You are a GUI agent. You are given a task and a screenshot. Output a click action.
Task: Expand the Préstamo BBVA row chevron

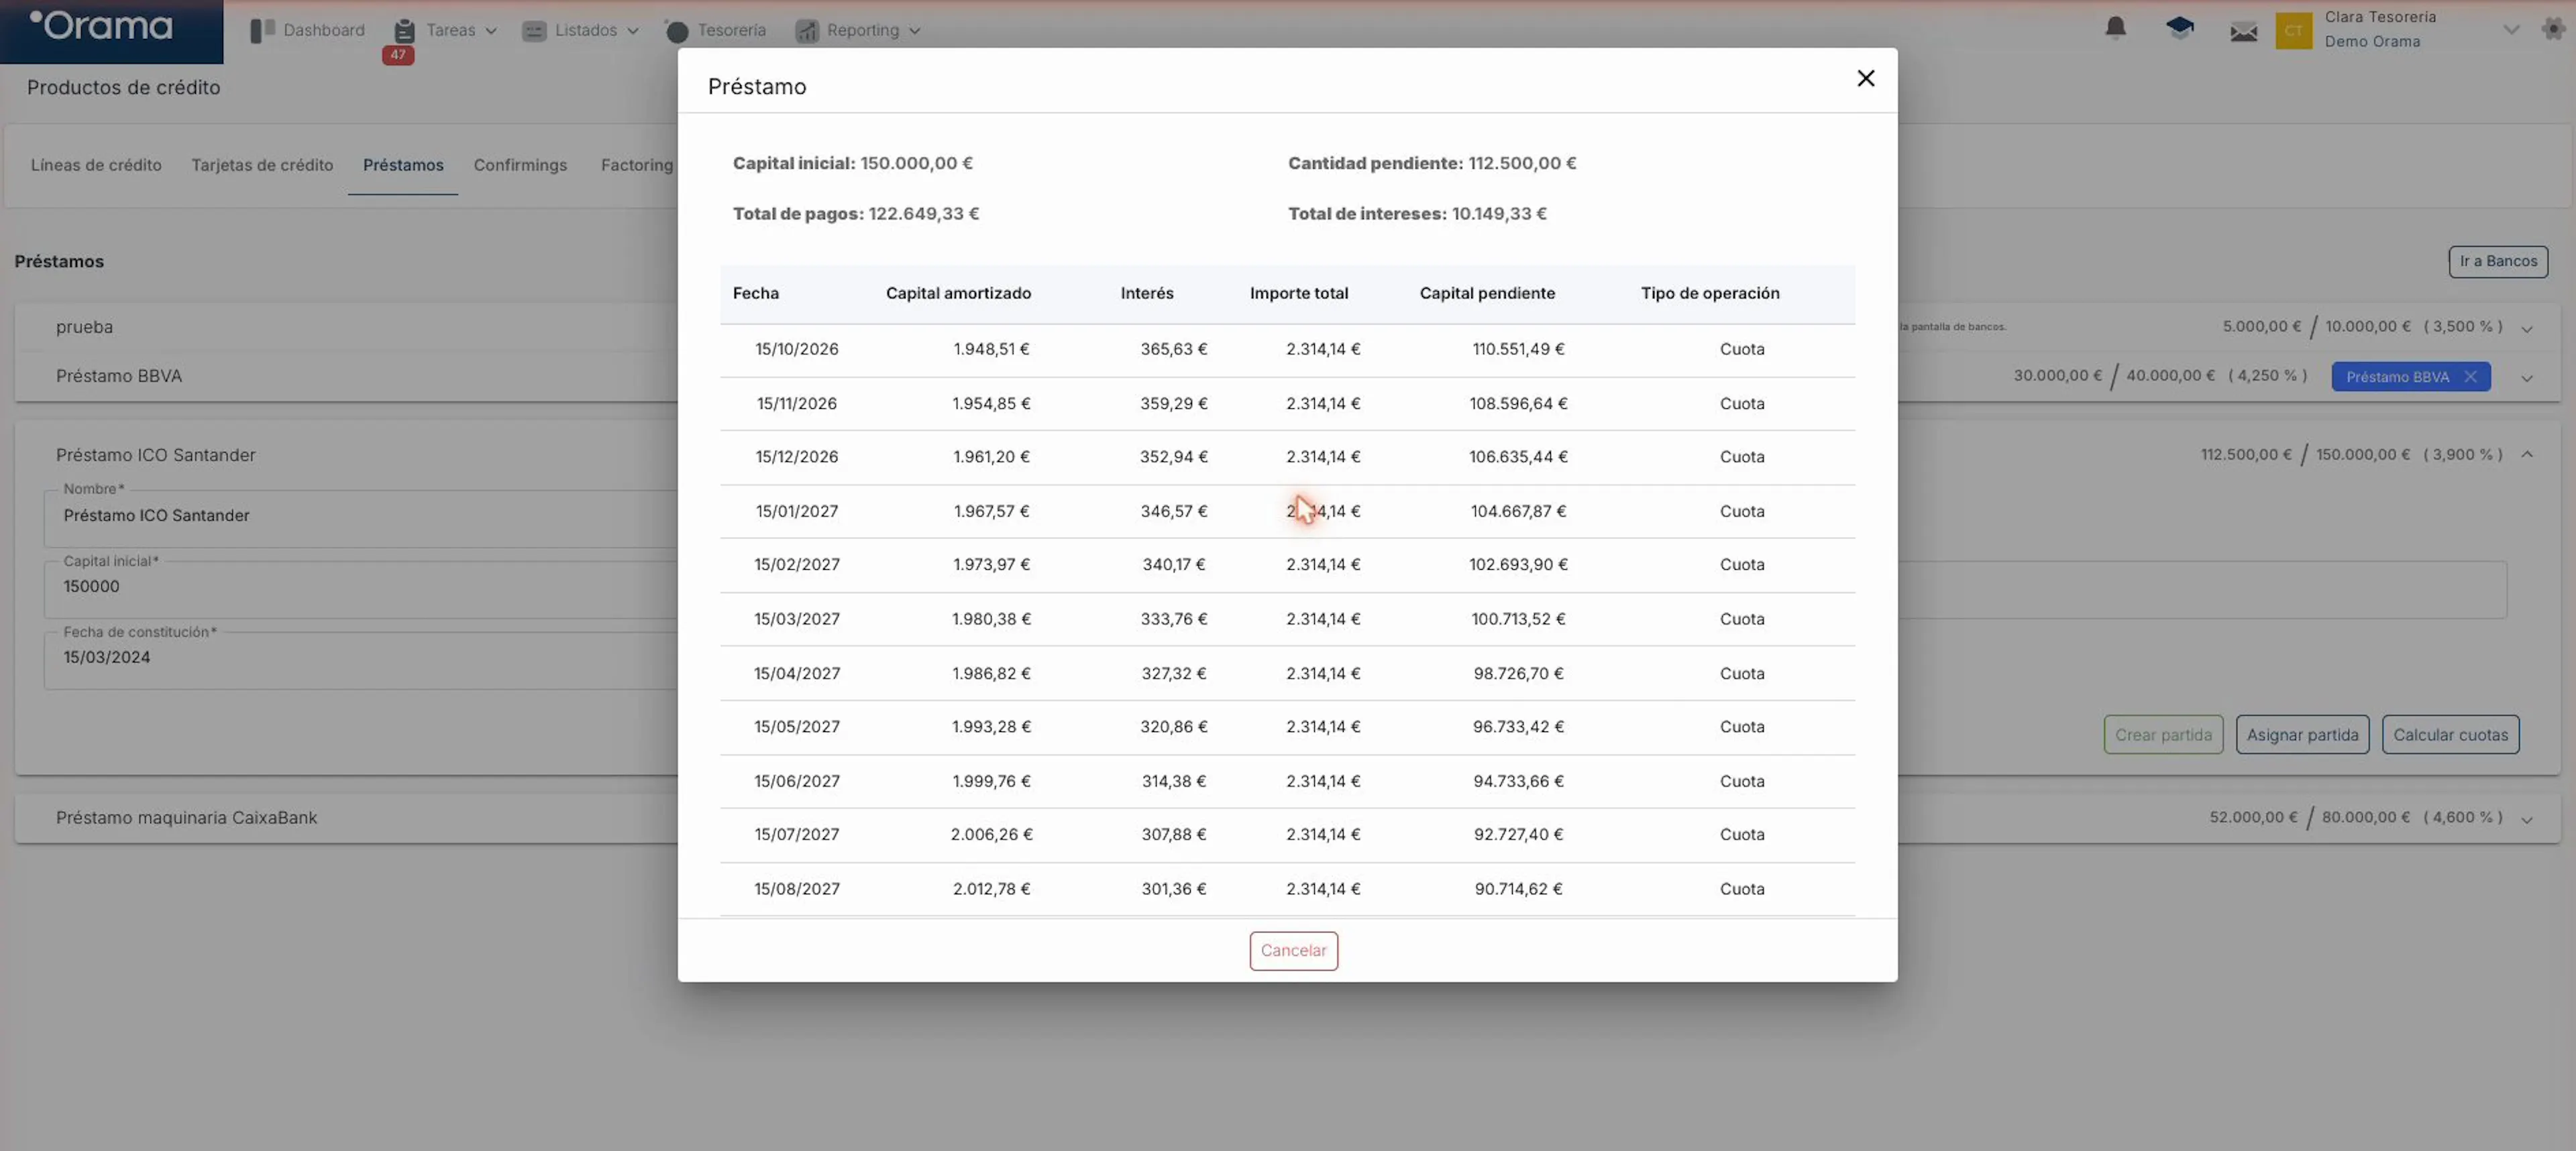pyautogui.click(x=2526, y=377)
